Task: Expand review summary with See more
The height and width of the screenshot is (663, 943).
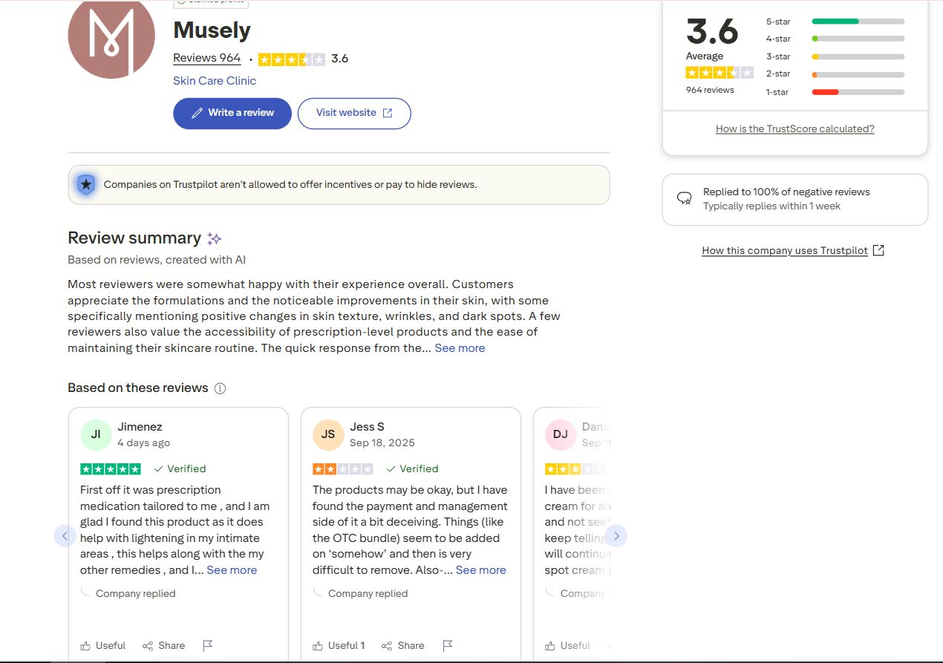Action: coord(460,348)
